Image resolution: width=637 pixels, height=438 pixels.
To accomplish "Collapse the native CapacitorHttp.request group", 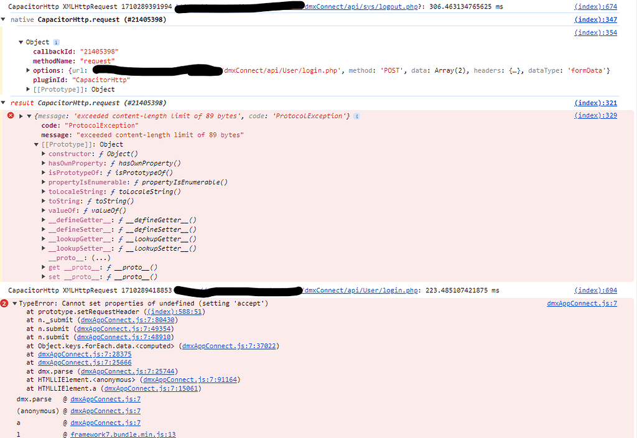I will 3,19.
